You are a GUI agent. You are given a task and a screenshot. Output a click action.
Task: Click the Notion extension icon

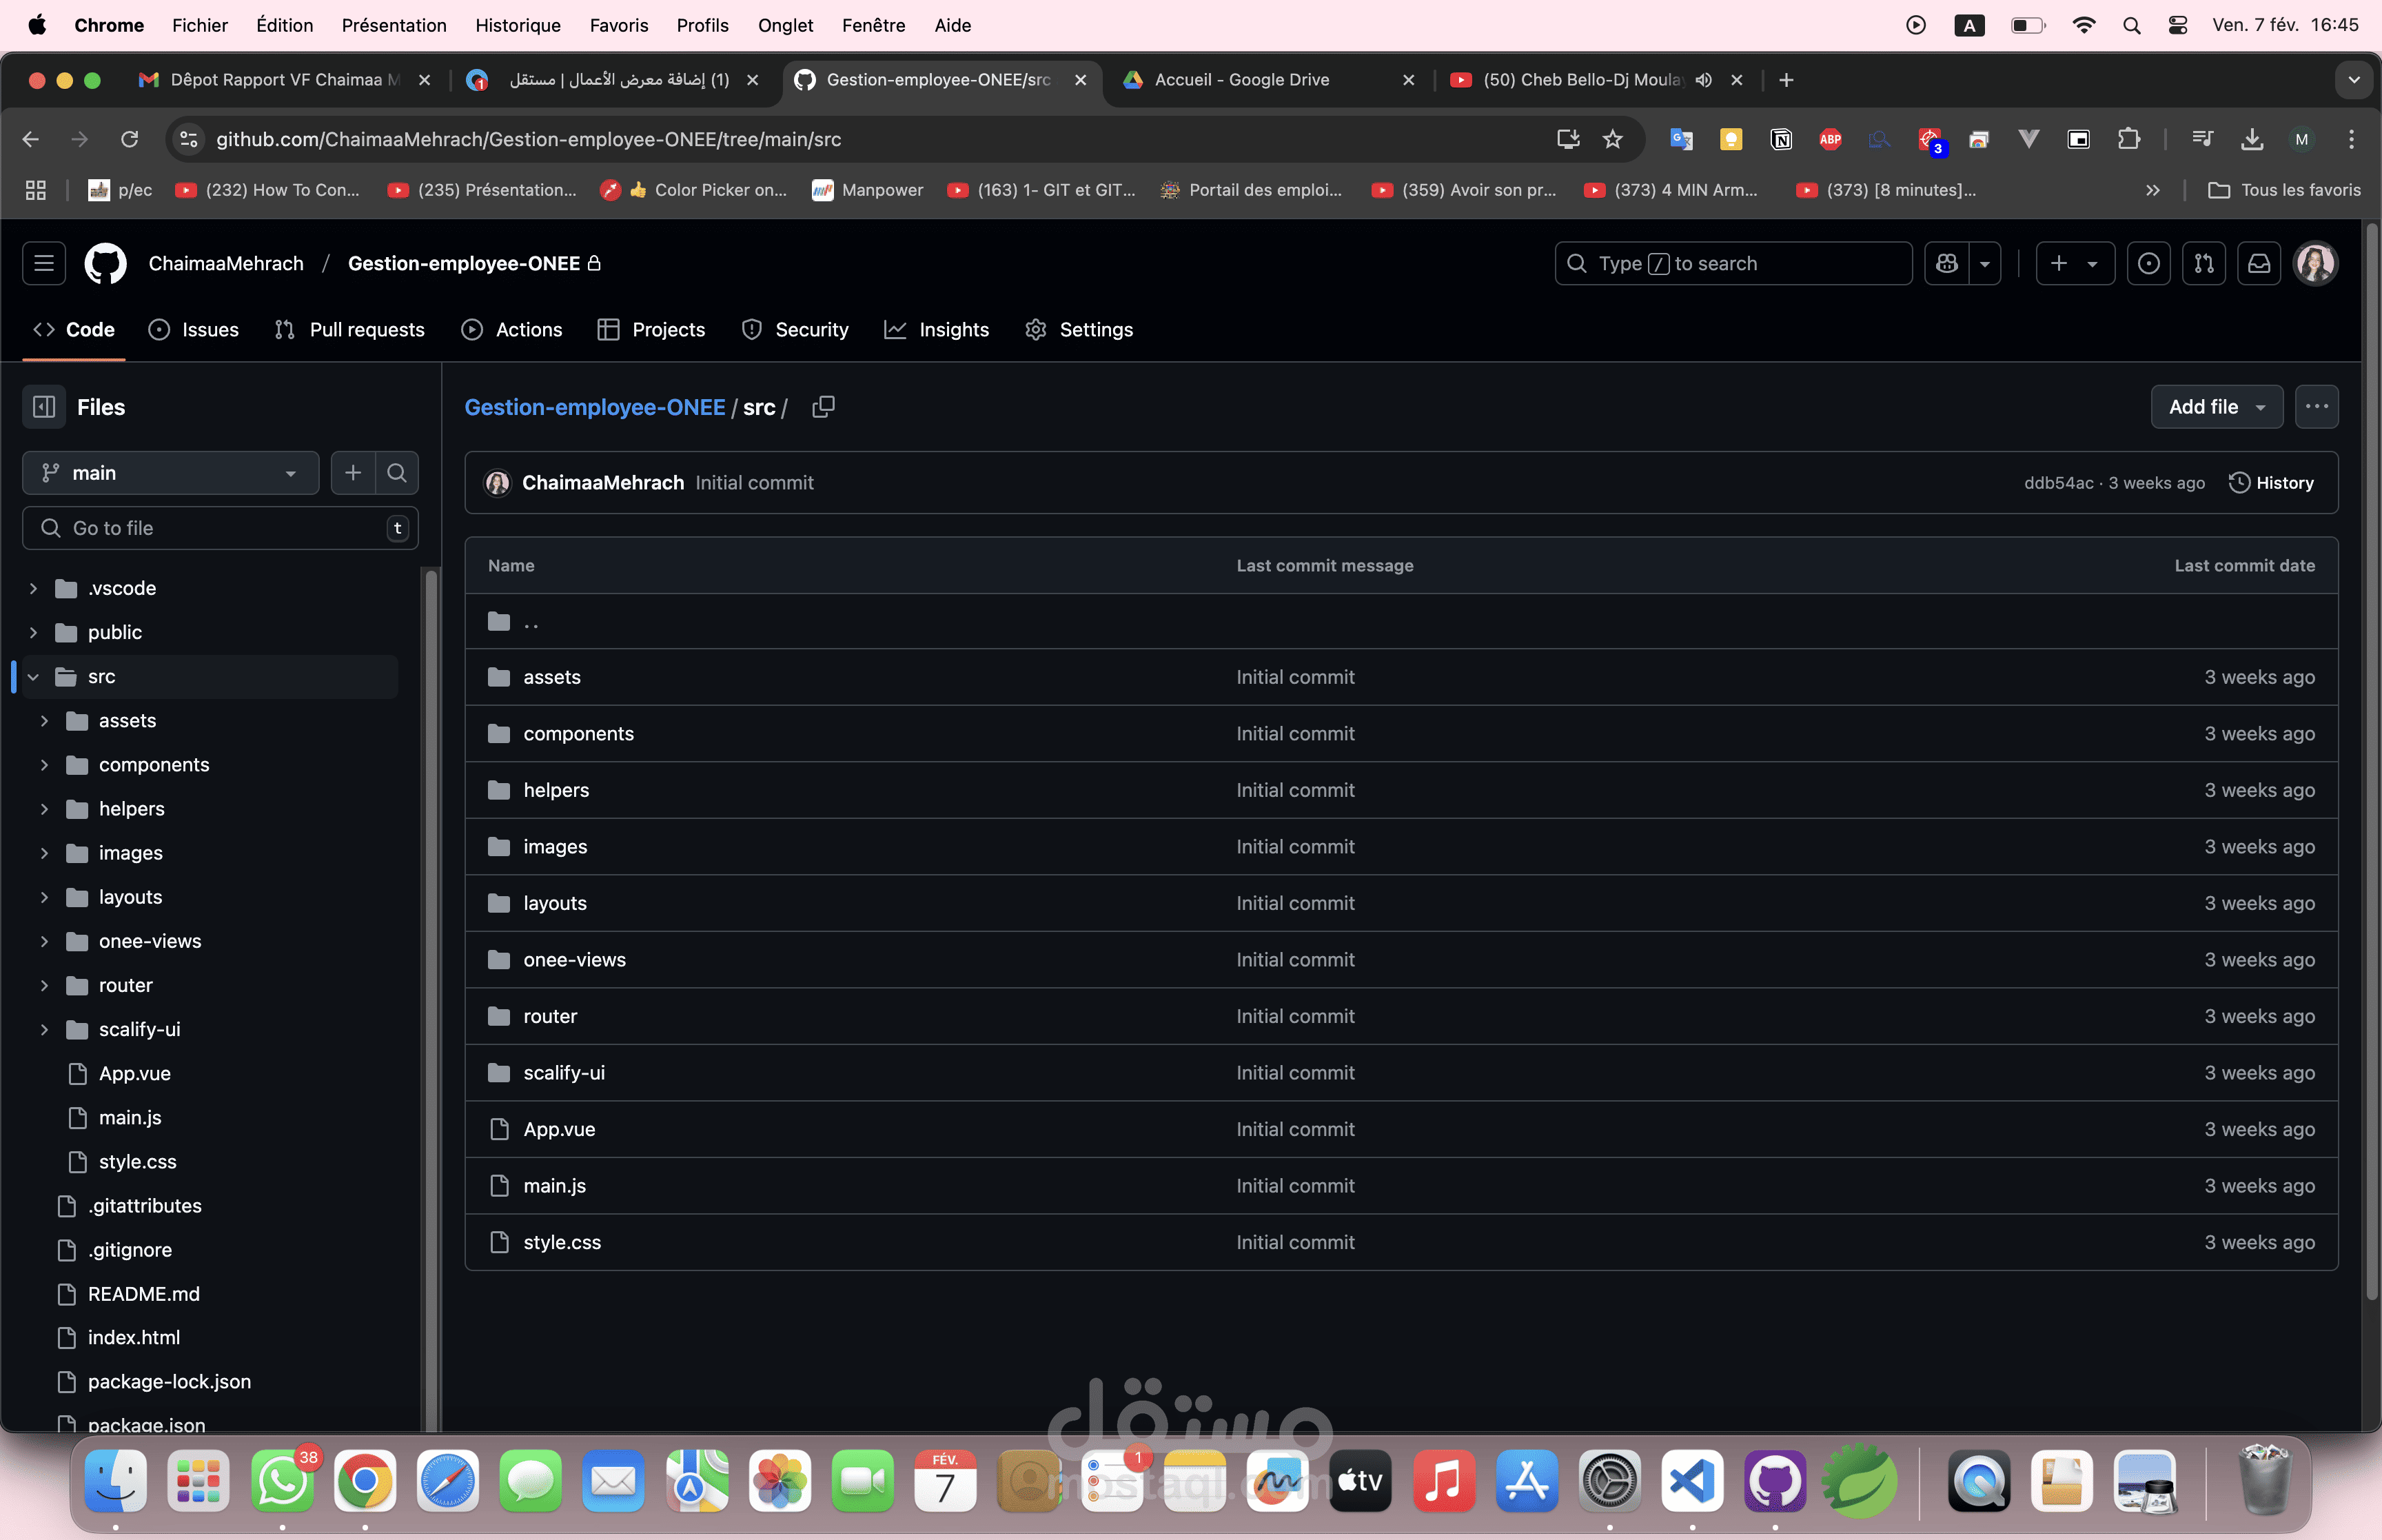tap(1780, 139)
